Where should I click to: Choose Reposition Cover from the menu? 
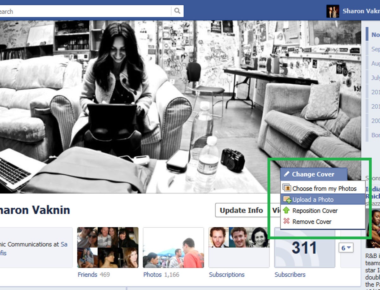click(315, 211)
